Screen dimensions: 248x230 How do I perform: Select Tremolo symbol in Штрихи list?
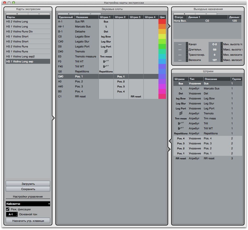pos(181,113)
